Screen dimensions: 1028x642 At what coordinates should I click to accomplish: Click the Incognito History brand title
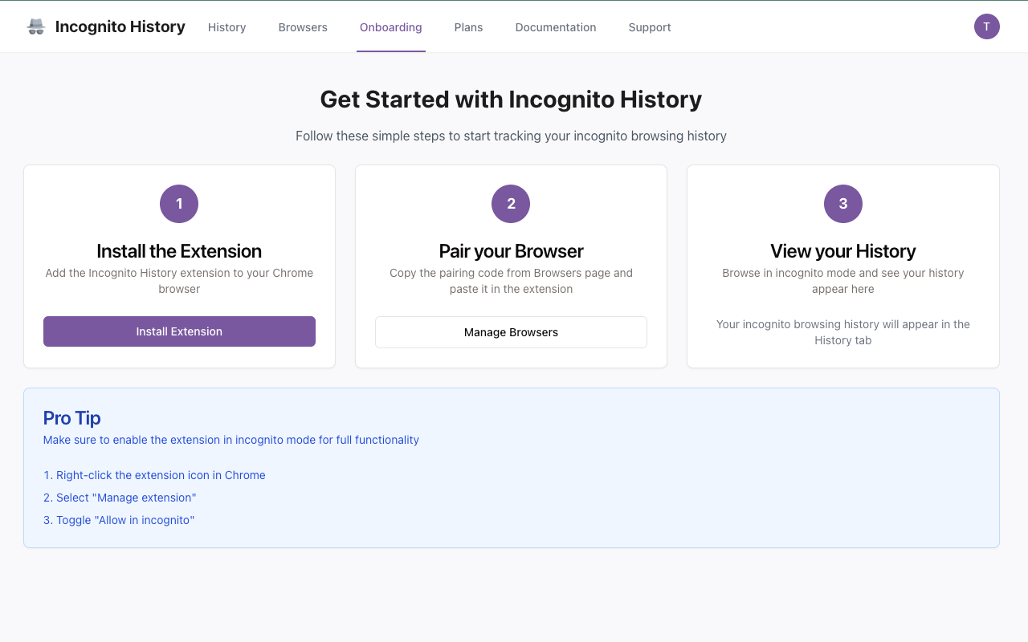(x=120, y=26)
